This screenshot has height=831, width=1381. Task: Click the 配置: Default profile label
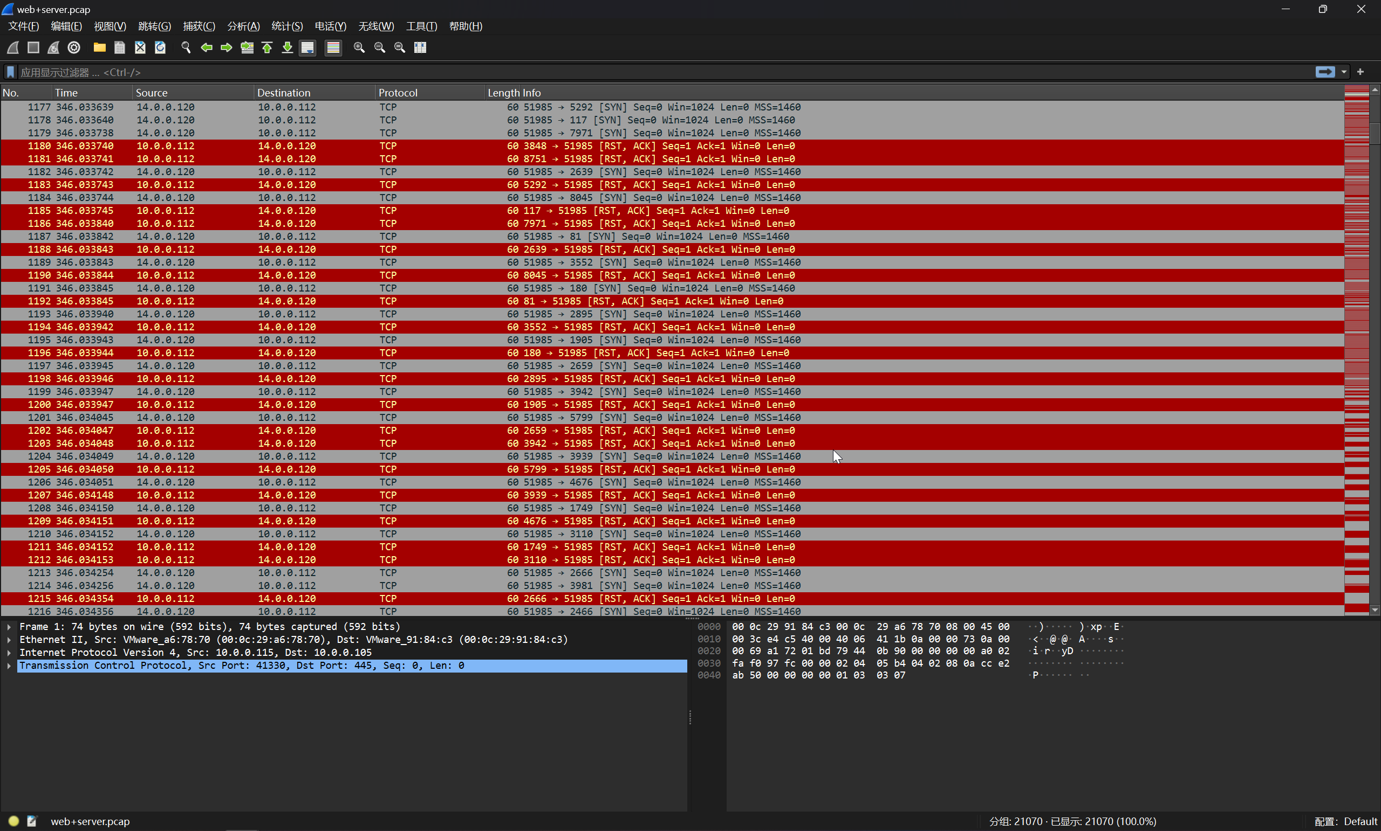click(1346, 821)
